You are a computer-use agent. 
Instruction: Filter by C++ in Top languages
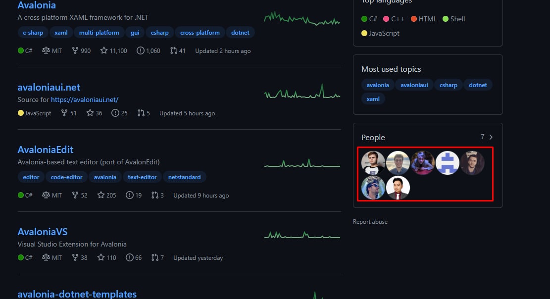394,19
